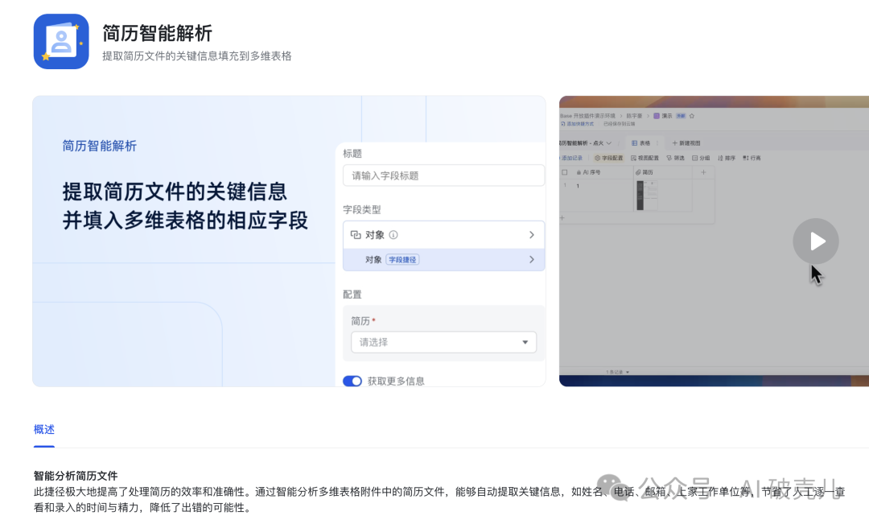Screen dimensions: 869x524
Task: Click the 分组 group icon in video toolbar
Action: pyautogui.click(x=695, y=158)
